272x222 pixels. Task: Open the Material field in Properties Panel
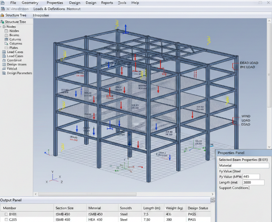244,166
